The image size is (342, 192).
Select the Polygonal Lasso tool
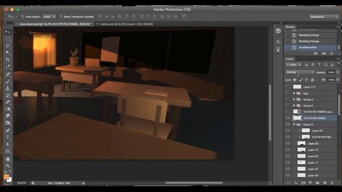point(7,46)
